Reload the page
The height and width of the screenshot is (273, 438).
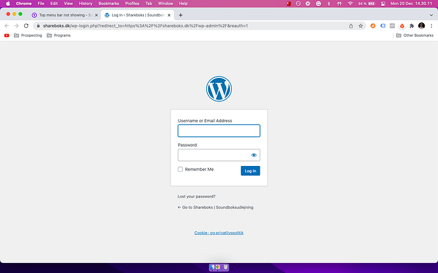coord(26,26)
